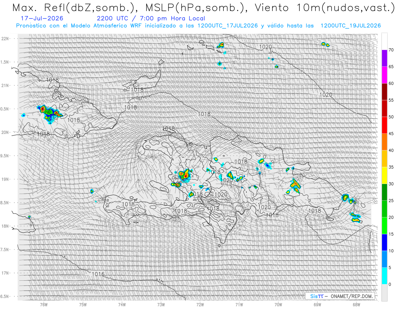This screenshot has height=309, width=400.
Task: Click the '8.5N' latitude axis label
Action: (x=5, y=203)
